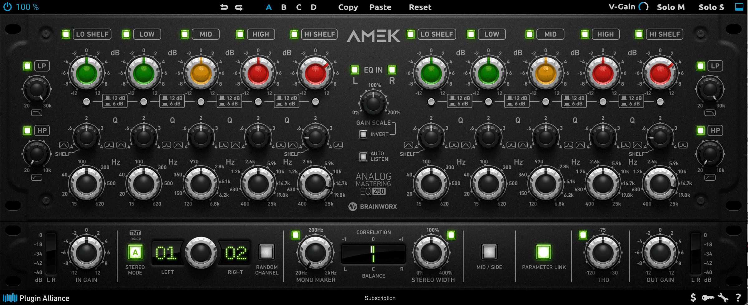Toggle the left LP filter LED
Screen dimensions: 748x305
pyautogui.click(x=27, y=66)
